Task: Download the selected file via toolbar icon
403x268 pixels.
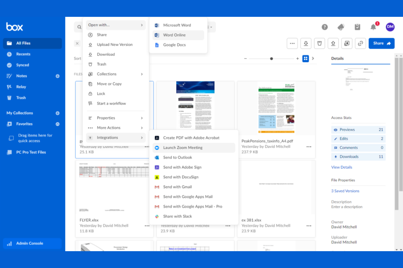Action: click(x=306, y=43)
